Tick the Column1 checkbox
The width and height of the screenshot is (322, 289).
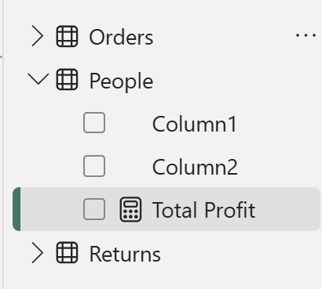pyautogui.click(x=94, y=123)
